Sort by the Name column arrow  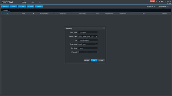33,14
